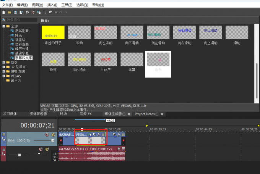The height and width of the screenshot is (174, 260).
Task: Select the 音乐 preset thumbnail
Action: click(x=158, y=59)
